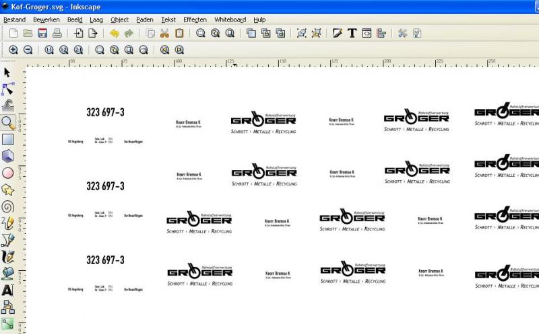Open the Laag menu
Image resolution: width=539 pixels, height=334 pixels.
96,20
